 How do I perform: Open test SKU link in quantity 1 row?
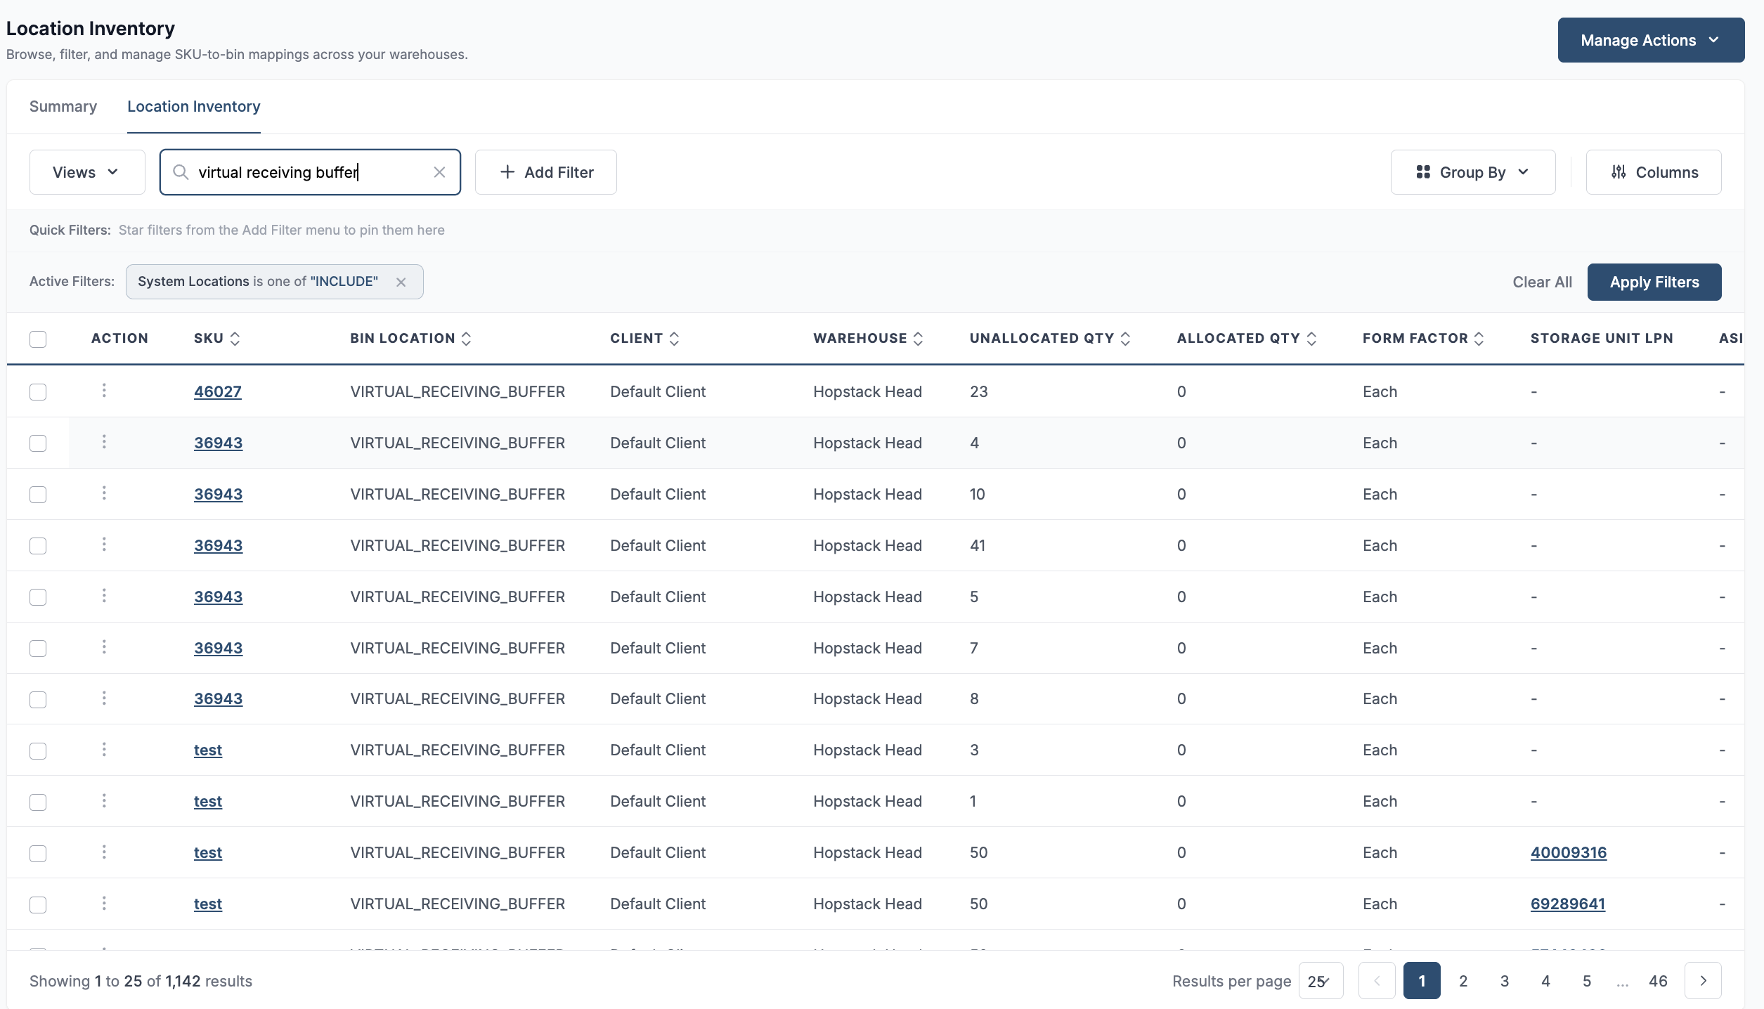[x=208, y=801]
